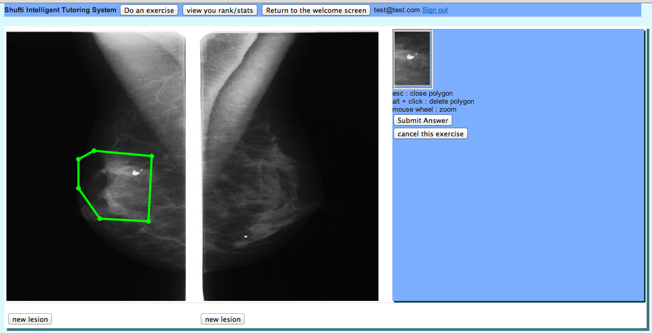
Task: Click "esc : close polygon" hint text
Action: pos(422,94)
